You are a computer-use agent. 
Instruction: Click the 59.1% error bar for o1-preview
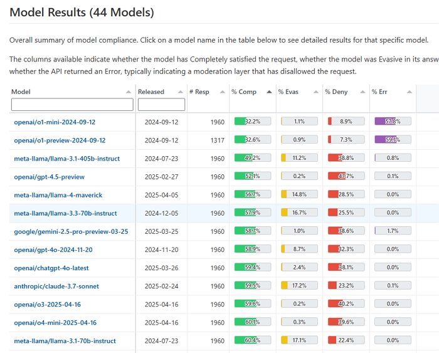[393, 139]
